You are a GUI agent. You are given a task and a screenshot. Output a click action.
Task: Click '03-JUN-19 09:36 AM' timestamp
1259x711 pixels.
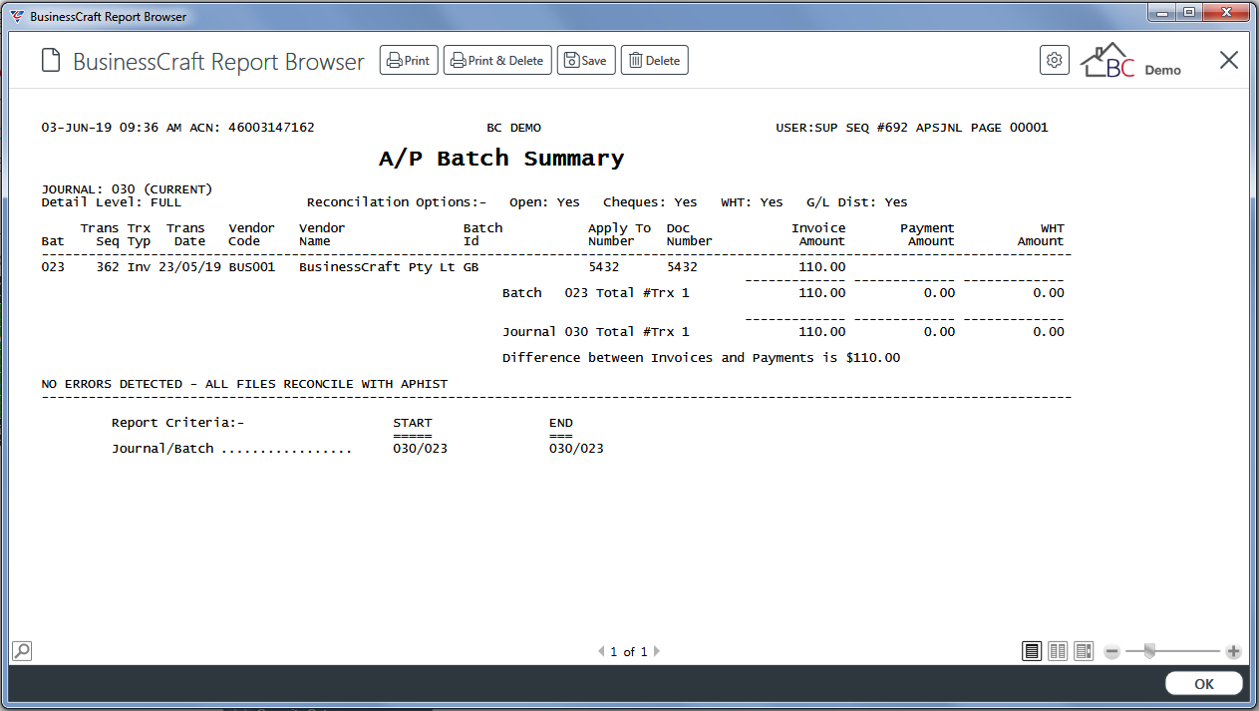[111, 127]
